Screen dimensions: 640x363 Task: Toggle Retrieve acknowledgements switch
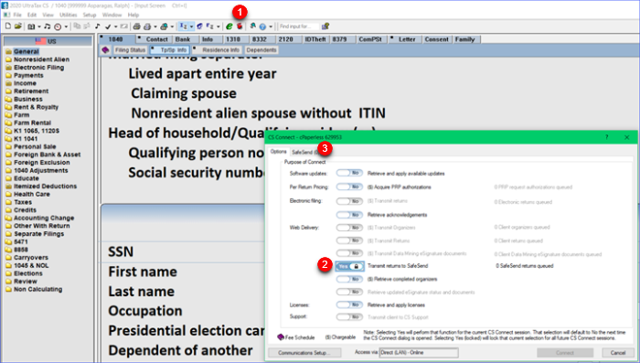pyautogui.click(x=349, y=215)
